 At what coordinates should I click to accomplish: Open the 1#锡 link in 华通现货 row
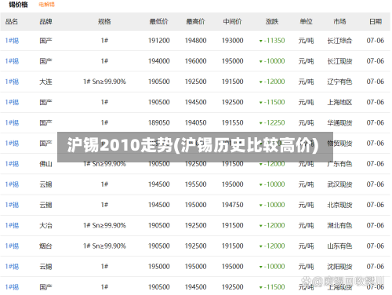click(x=12, y=122)
